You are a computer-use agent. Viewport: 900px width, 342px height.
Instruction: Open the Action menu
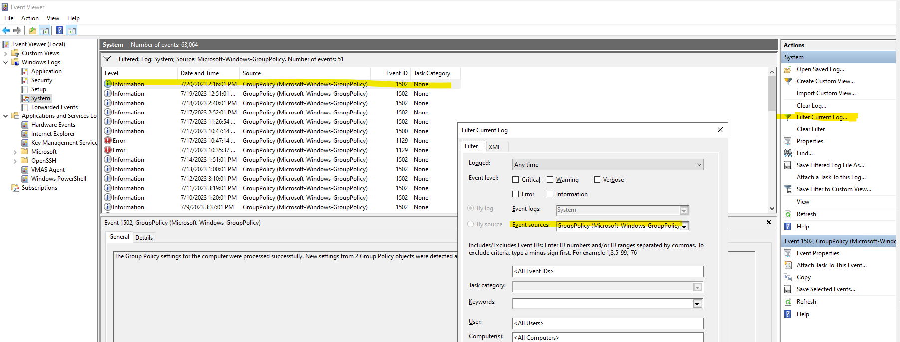(30, 18)
